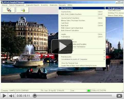Maximize the HiTech Hospital Manager window
This screenshot has height=99, width=124.
point(119,2)
